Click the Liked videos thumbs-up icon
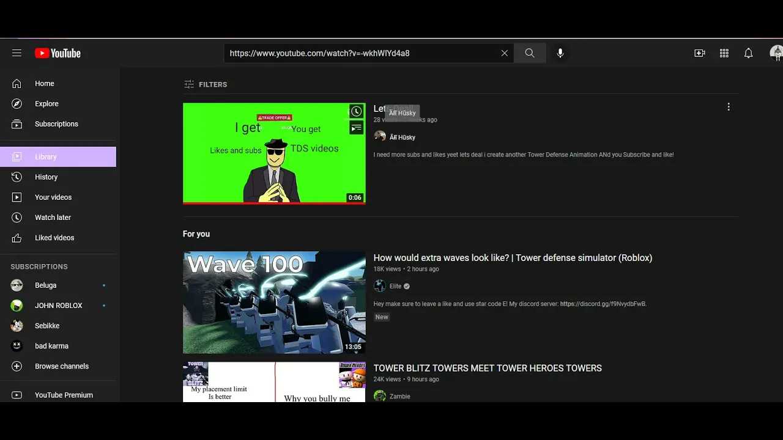 coord(17,238)
